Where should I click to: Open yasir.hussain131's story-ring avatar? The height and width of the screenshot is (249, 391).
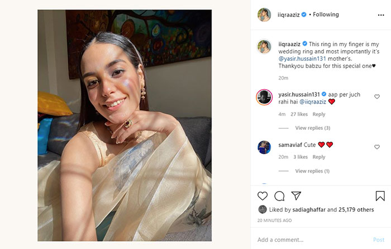tap(264, 97)
